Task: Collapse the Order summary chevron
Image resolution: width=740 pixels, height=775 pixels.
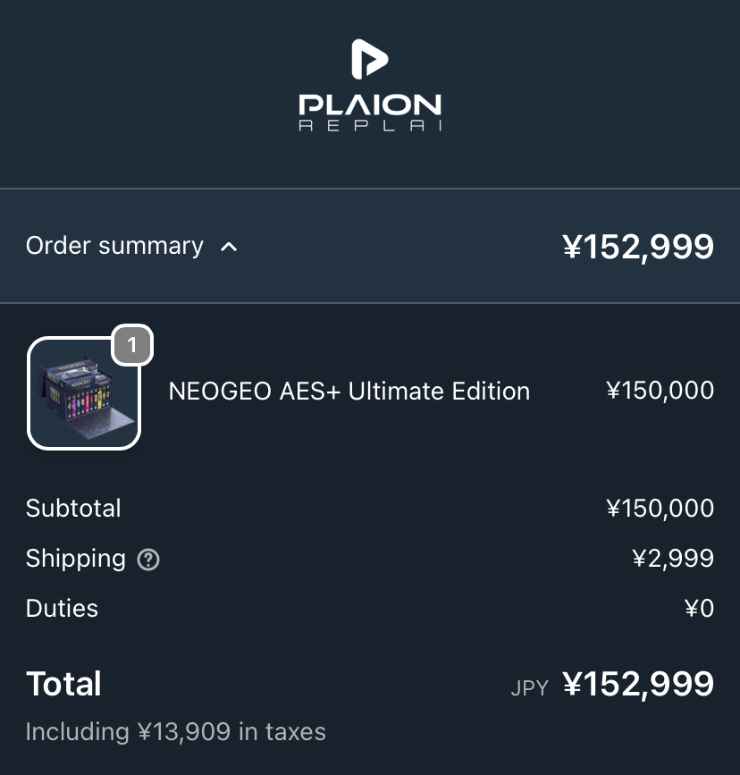Action: coord(229,247)
